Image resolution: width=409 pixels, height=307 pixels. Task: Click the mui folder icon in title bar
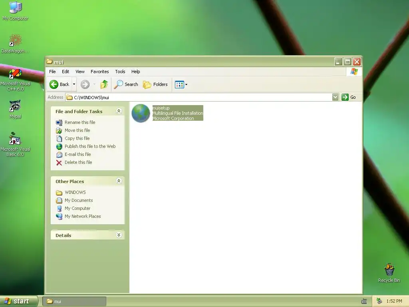50,62
